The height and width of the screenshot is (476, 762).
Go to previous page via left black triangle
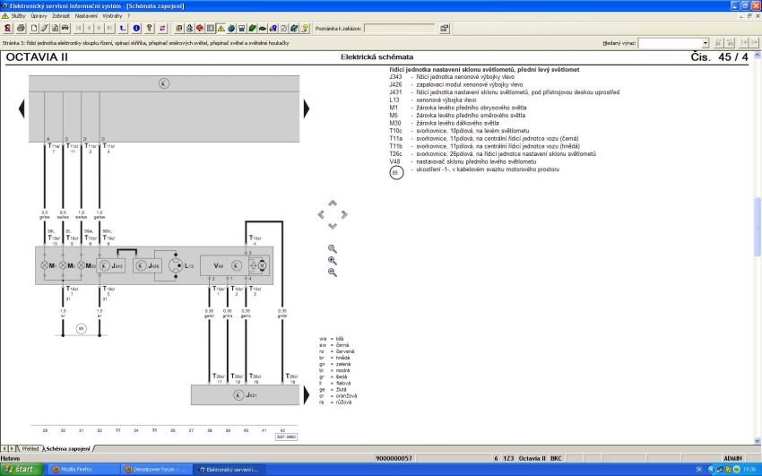[22, 108]
